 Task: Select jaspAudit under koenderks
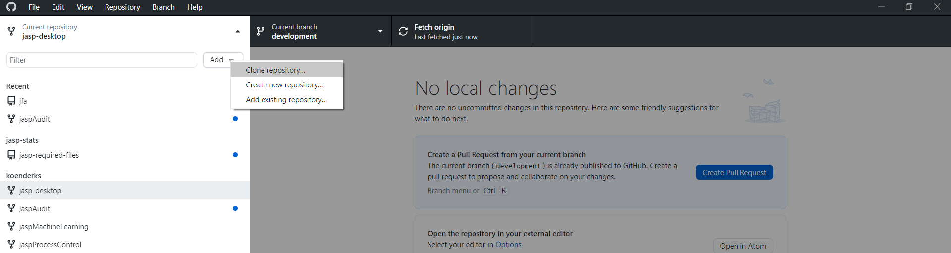point(125,208)
